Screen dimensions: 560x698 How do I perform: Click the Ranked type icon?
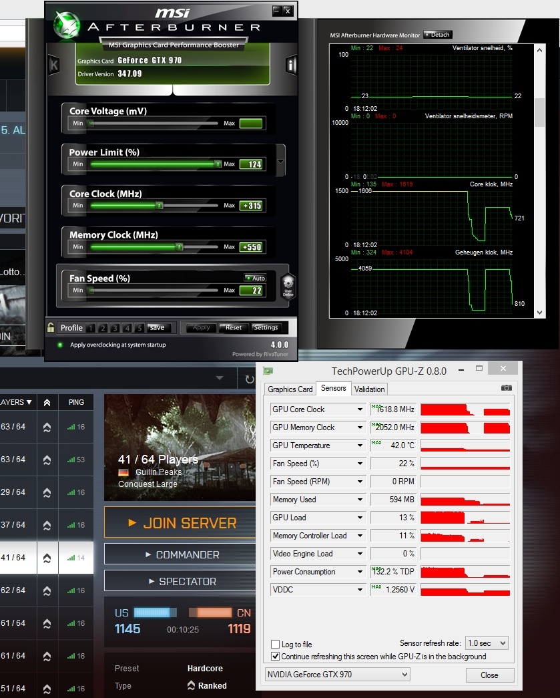(x=192, y=685)
